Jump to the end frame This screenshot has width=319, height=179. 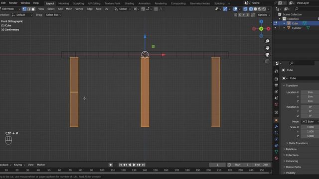point(144,165)
